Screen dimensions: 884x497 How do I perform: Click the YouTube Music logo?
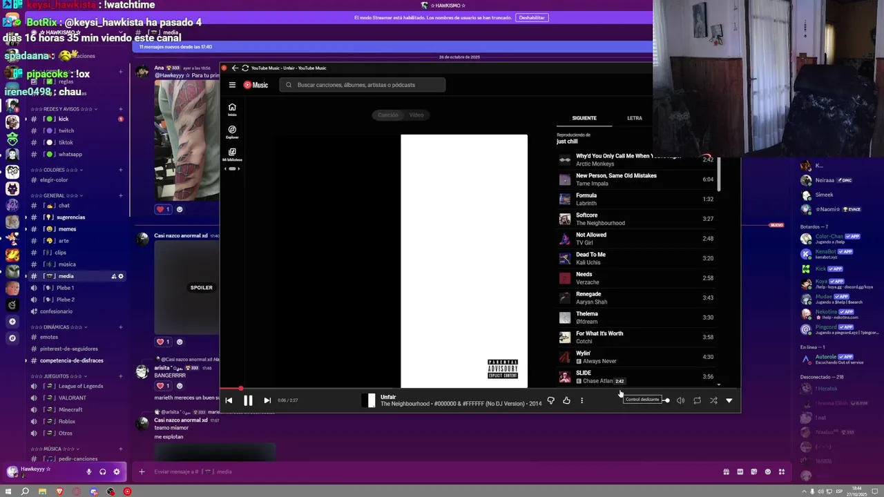tap(256, 85)
